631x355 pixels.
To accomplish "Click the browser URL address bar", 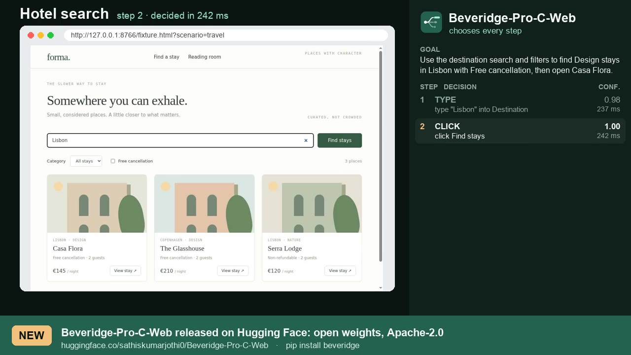I will pyautogui.click(x=226, y=35).
